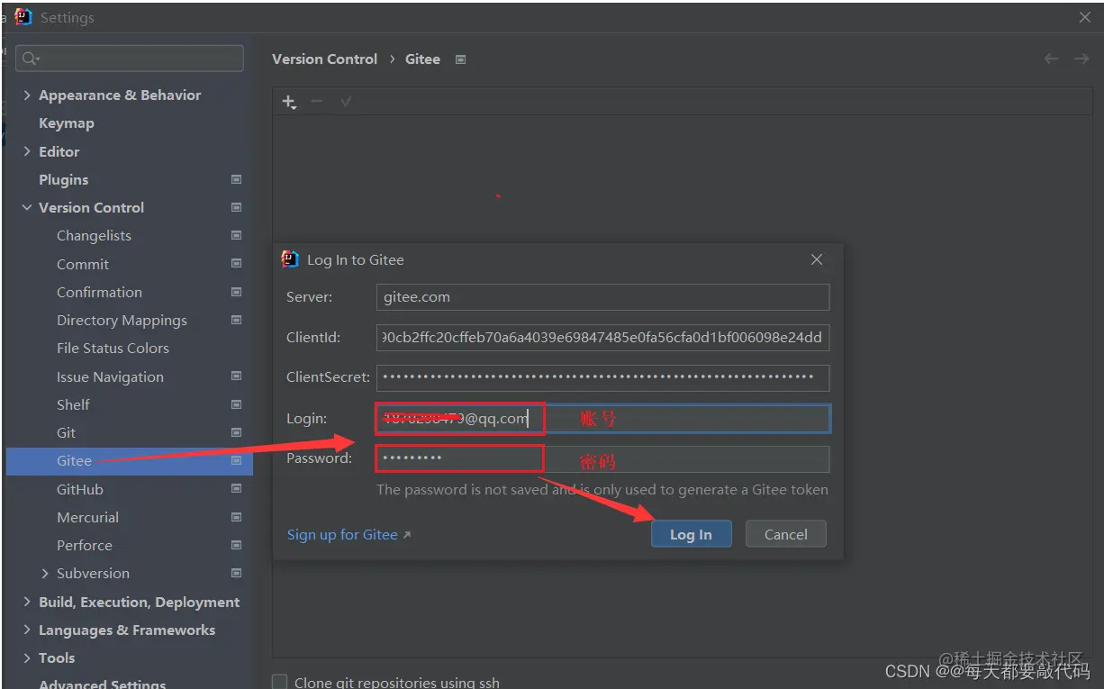Screen dimensions: 1104x689
Task: Click the project icon next to Plugins
Action: (x=236, y=179)
